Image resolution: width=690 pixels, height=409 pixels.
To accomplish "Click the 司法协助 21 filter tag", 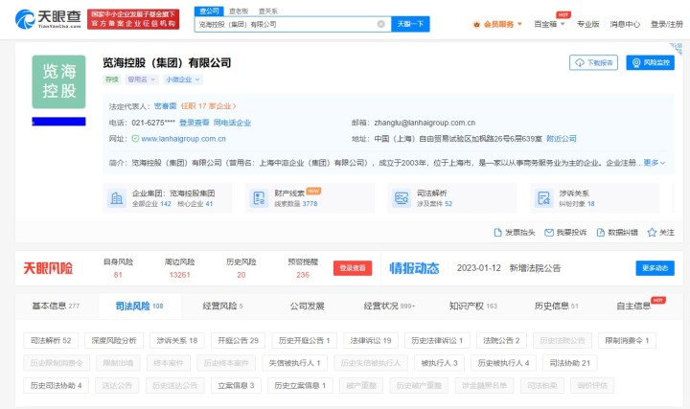I will [569, 363].
